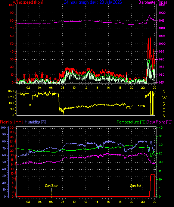Click the 995 barometer axis value
This screenshot has height=207, width=174.
pos(161,51)
